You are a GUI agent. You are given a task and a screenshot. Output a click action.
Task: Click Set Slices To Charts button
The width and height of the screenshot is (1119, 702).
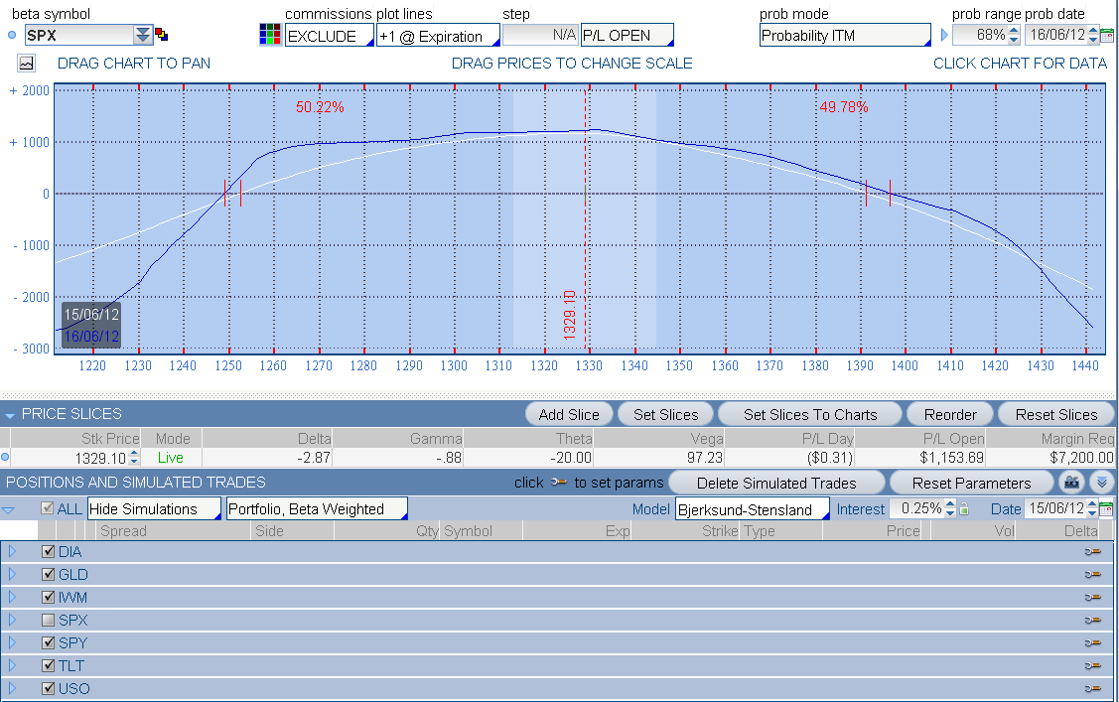pyautogui.click(x=810, y=414)
